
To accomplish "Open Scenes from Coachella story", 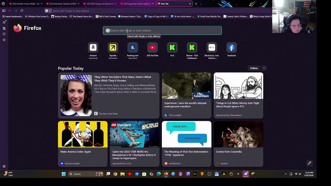I will pyautogui.click(x=238, y=144).
